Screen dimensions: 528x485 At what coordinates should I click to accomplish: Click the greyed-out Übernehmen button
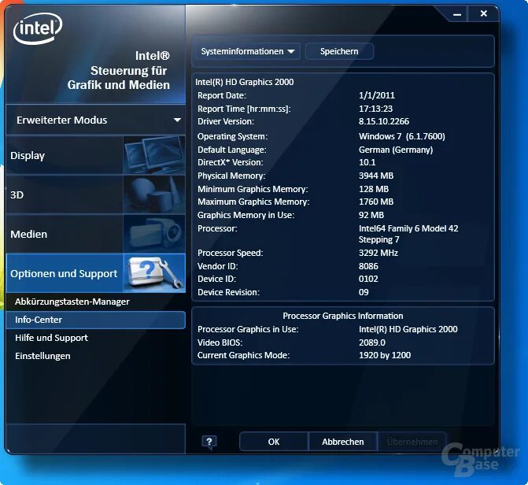tap(412, 442)
